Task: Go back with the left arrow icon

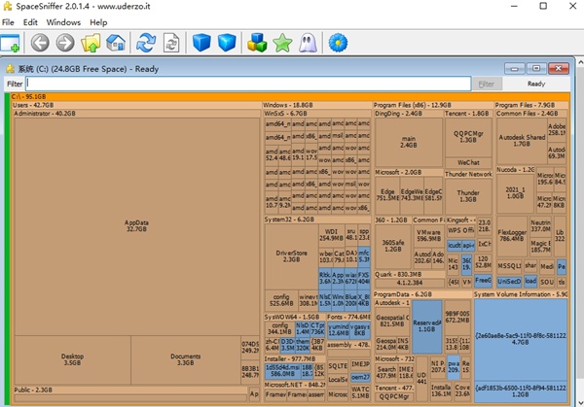Action: click(x=40, y=43)
